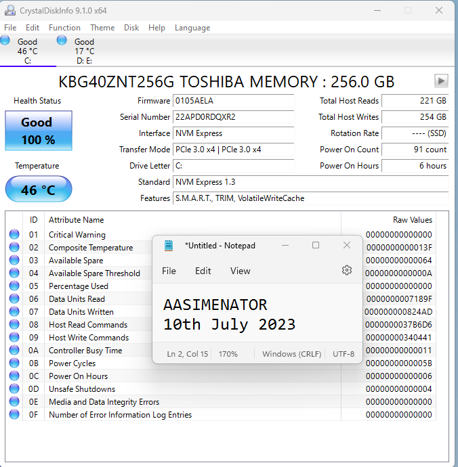Click status orb for Unsafe Shutdowns row
The image size is (458, 467).
[x=14, y=388]
